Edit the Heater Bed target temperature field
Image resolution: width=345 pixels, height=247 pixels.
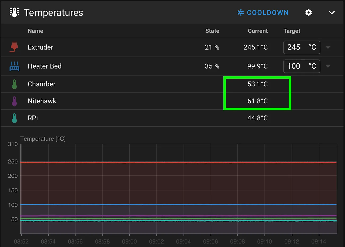302,66
